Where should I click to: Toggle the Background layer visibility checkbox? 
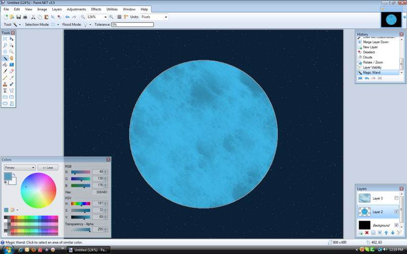[396, 225]
